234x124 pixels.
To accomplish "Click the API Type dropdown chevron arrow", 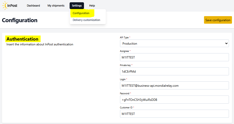I will 226,43.
